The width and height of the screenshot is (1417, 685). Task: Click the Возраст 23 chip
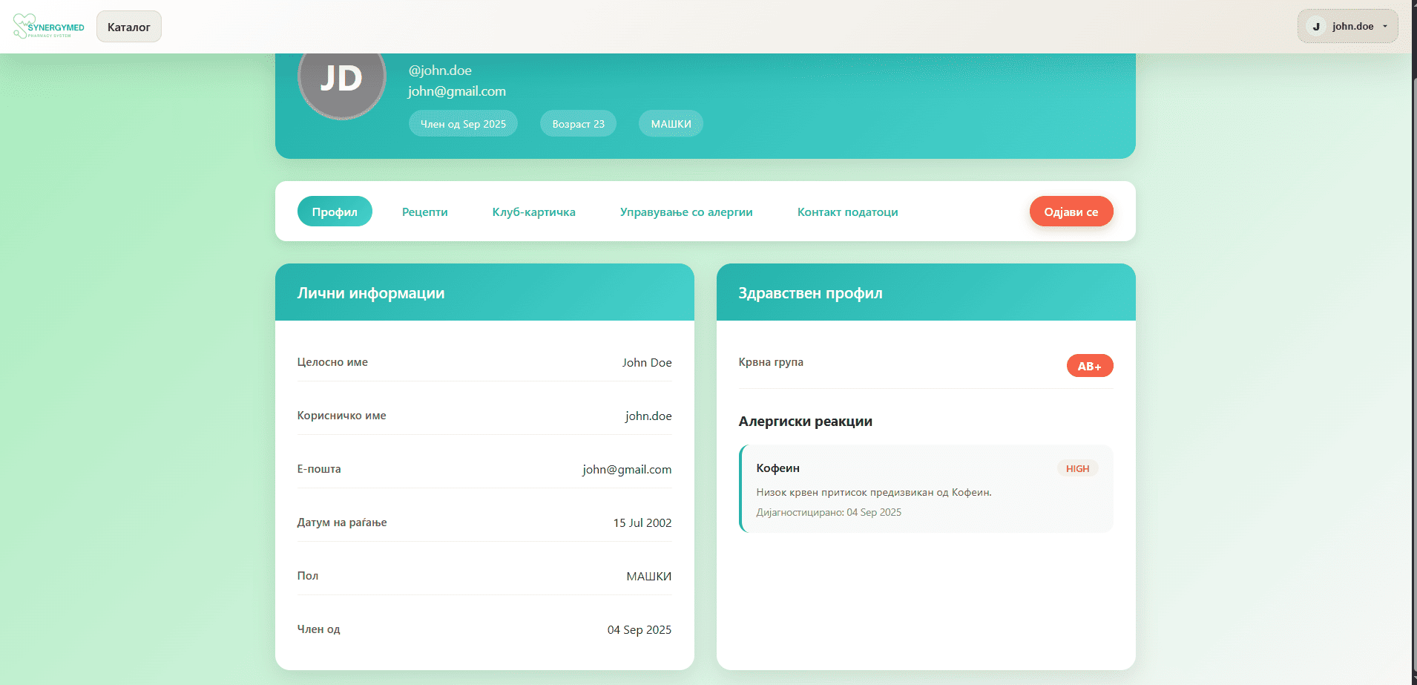(578, 124)
